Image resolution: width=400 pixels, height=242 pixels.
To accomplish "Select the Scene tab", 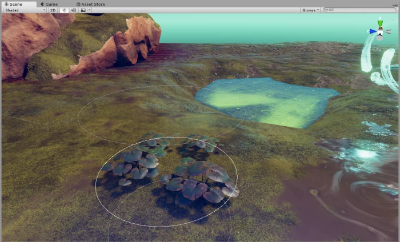I will [x=13, y=4].
